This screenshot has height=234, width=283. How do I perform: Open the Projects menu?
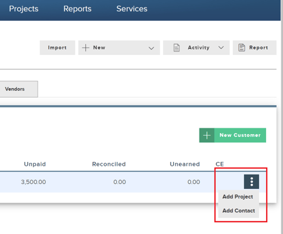pos(24,9)
